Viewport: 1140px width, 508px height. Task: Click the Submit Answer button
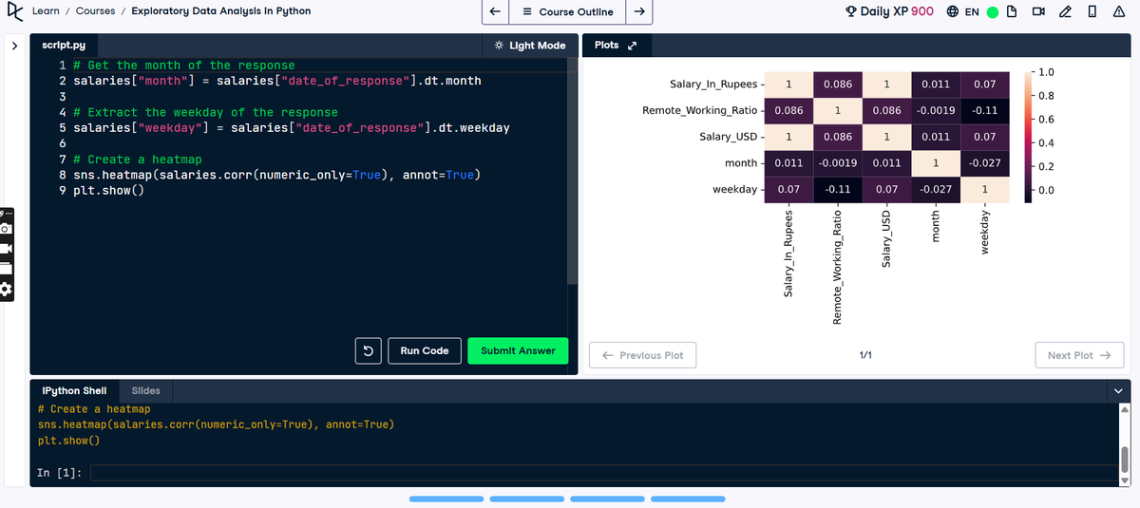click(518, 351)
